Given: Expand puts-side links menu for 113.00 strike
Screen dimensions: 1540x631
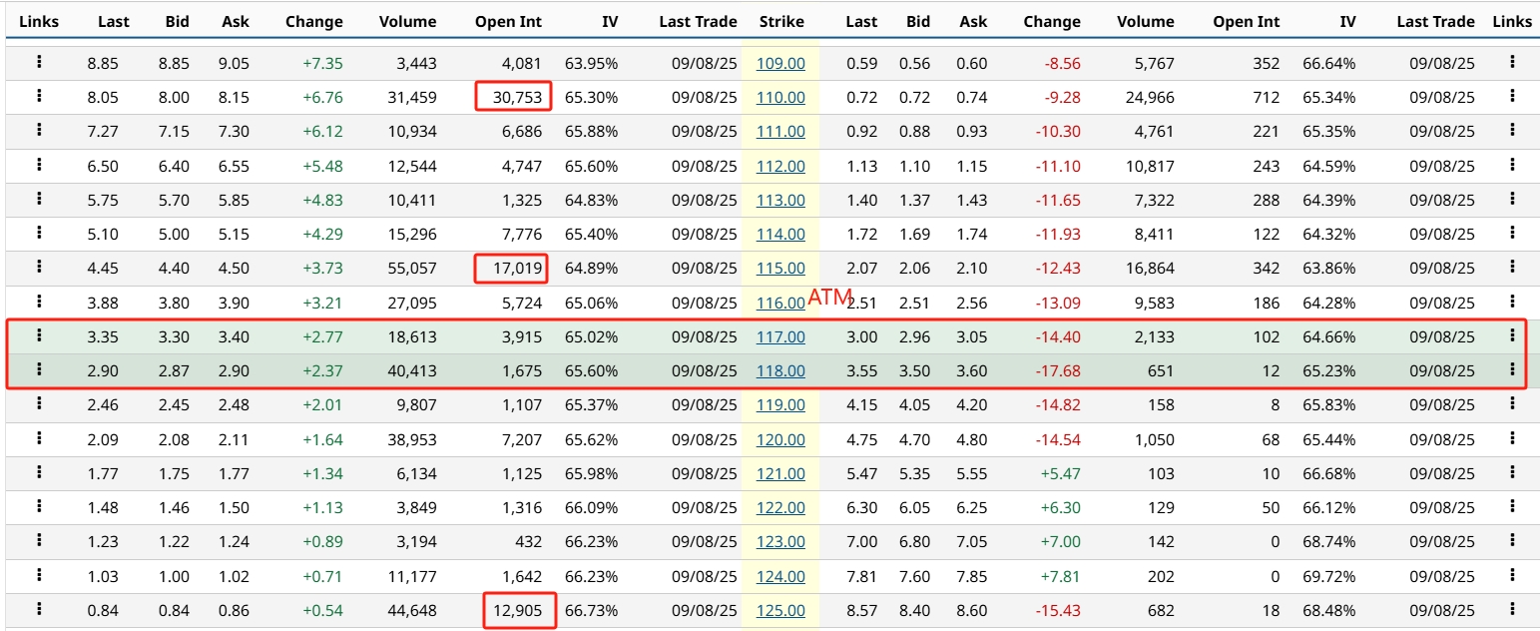Looking at the screenshot, I should [1512, 199].
